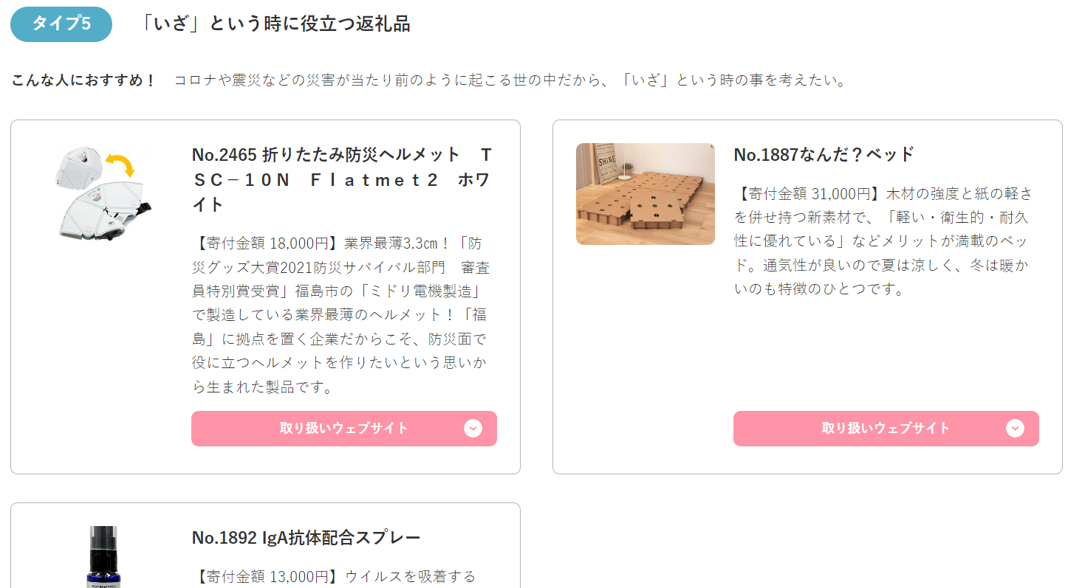Select the No.1887なんだ？ベッド title
Screen dimensions: 1082x588
824,154
